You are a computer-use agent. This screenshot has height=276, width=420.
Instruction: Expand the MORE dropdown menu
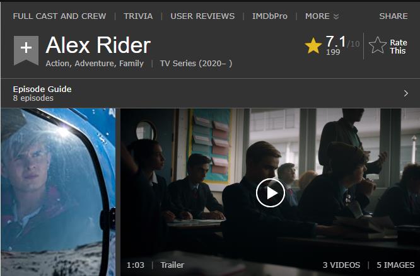coord(322,16)
